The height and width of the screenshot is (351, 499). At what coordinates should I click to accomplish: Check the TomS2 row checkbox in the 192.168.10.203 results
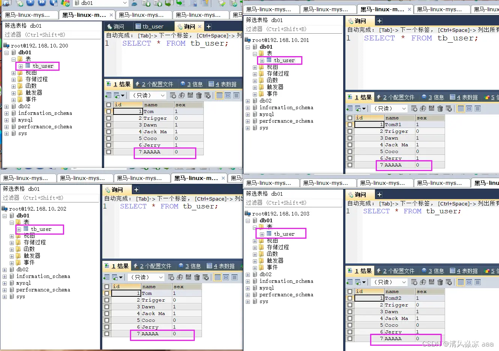coord(350,298)
